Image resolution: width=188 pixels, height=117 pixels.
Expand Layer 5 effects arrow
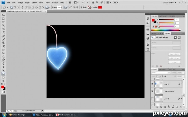coord(182,84)
